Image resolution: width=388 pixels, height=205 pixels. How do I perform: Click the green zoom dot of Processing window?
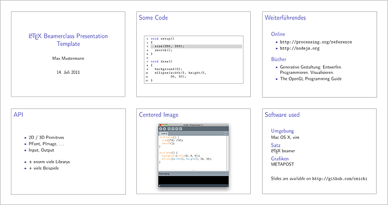166,125
